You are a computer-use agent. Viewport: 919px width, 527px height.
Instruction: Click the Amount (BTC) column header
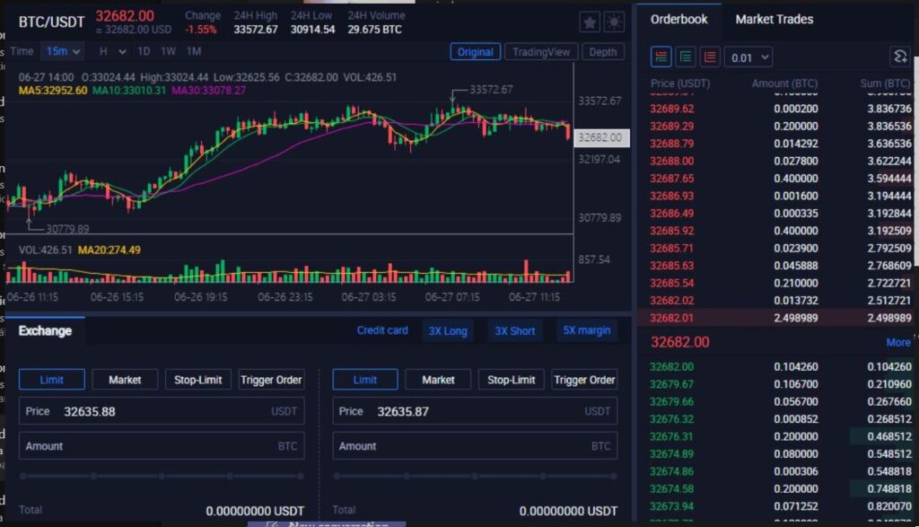point(784,83)
